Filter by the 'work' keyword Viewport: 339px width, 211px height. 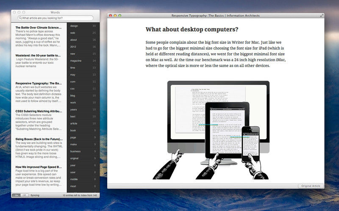tap(83, 103)
